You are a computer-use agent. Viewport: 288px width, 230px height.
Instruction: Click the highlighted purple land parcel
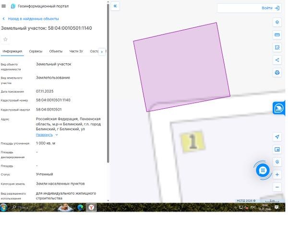point(182,67)
